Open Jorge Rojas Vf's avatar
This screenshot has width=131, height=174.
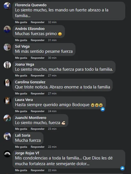[7, 154]
